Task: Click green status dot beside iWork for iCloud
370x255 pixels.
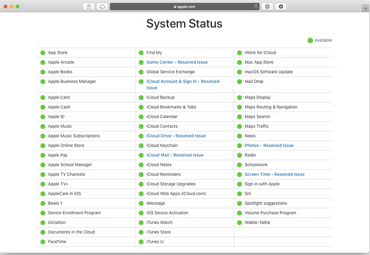Action: click(240, 53)
